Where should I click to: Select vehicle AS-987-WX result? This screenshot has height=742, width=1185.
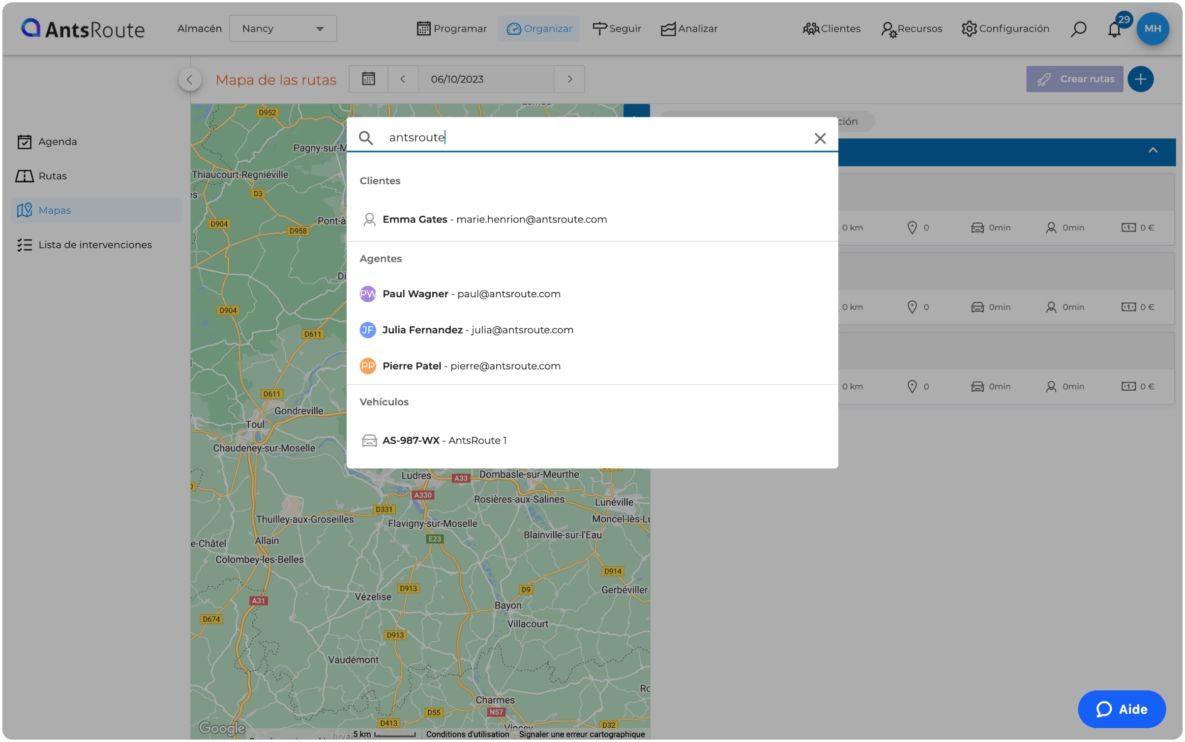click(592, 440)
